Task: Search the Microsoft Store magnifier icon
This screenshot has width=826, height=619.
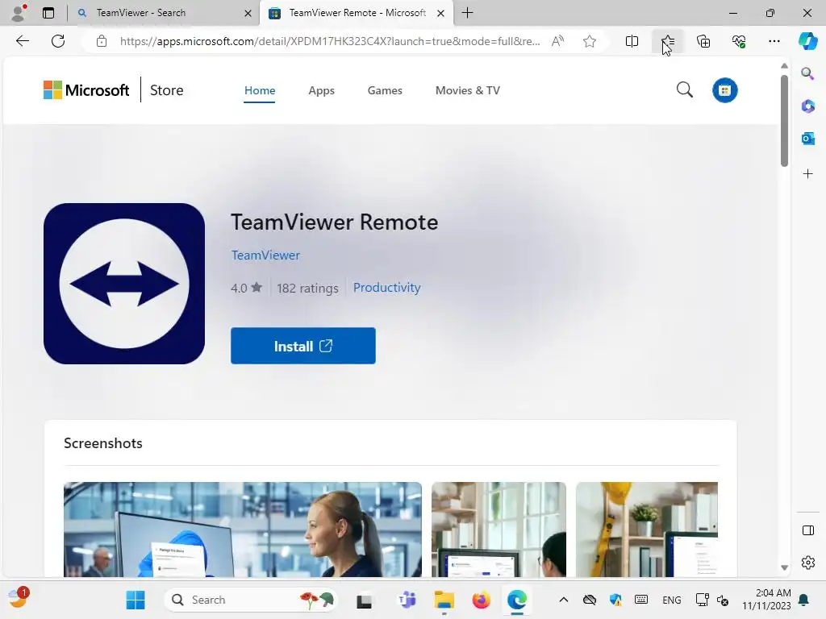Action: pyautogui.click(x=684, y=90)
